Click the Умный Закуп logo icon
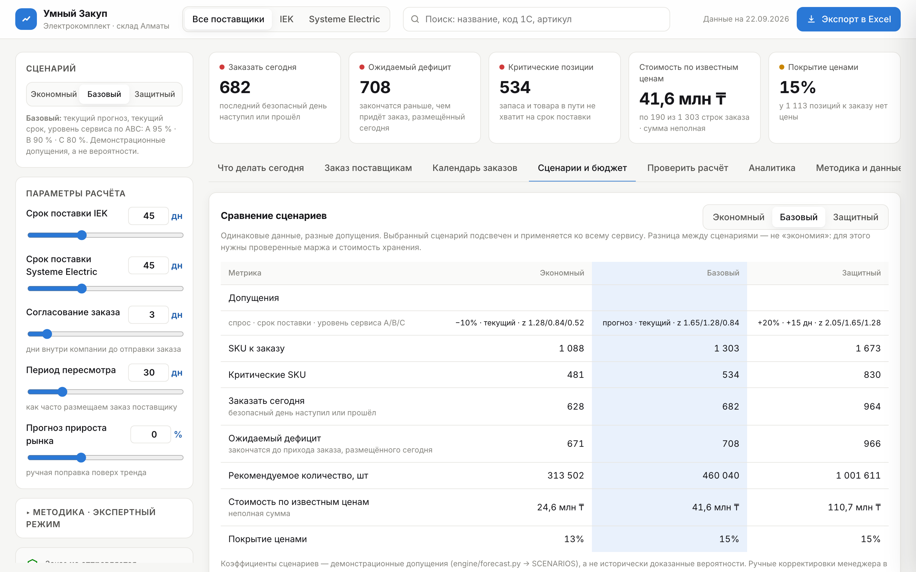 (x=26, y=19)
